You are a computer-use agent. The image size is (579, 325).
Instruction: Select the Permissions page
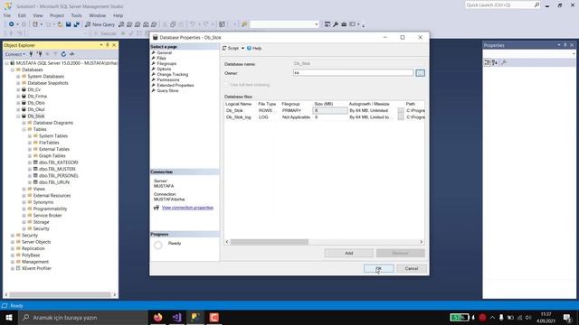point(167,80)
